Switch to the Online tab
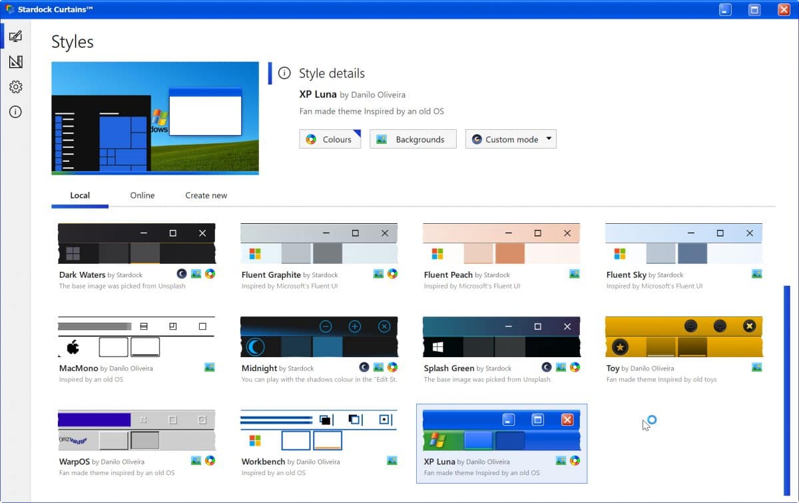 point(142,195)
